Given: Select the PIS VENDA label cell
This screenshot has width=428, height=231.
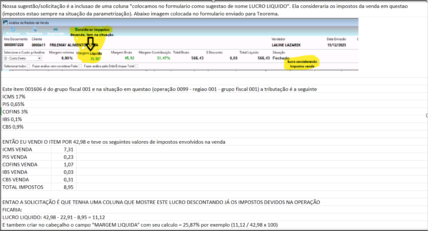Looking at the screenshot, I should pyautogui.click(x=26, y=157).
